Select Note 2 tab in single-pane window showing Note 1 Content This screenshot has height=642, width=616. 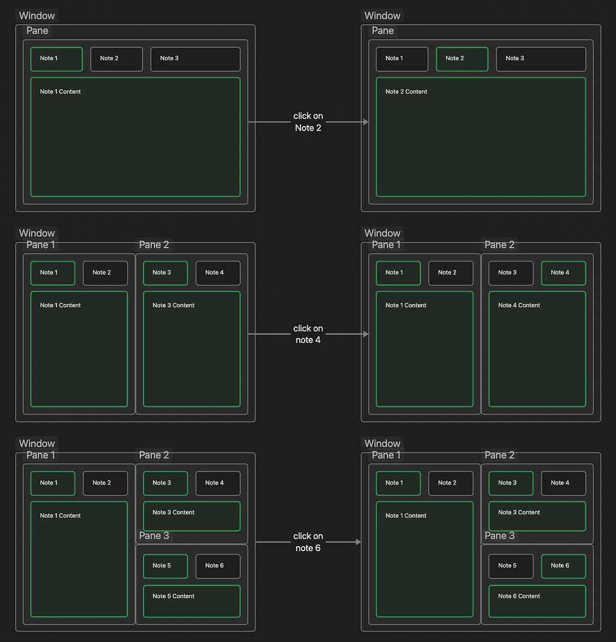tap(117, 59)
